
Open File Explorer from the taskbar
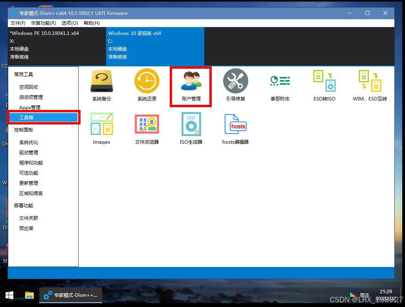click(x=29, y=295)
